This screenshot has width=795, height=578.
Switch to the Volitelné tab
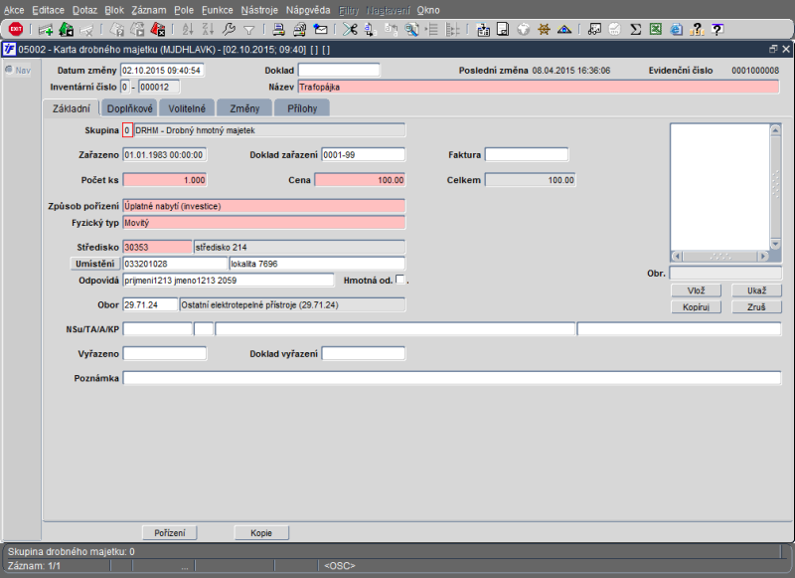(x=187, y=108)
